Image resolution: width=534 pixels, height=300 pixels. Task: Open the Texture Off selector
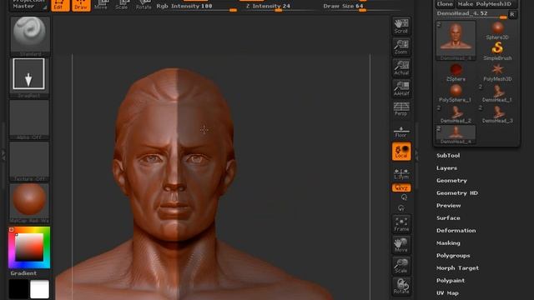tap(29, 162)
